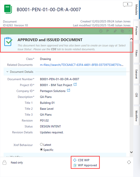The height and width of the screenshot is (177, 140).
Task: Click the CDE WIP workflow label
Action: (84, 160)
